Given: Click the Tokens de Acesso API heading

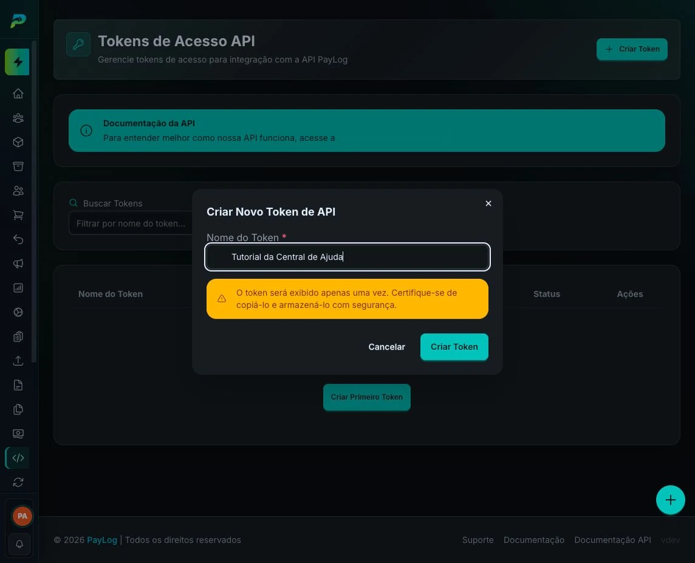Looking at the screenshot, I should coord(176,41).
